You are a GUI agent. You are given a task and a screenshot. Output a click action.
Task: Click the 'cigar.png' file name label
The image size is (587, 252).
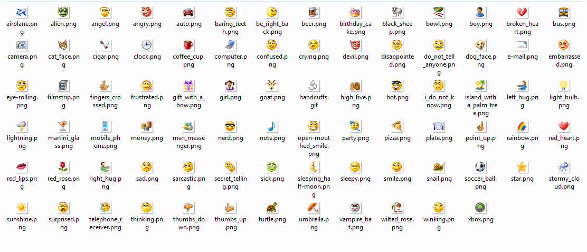pyautogui.click(x=106, y=57)
